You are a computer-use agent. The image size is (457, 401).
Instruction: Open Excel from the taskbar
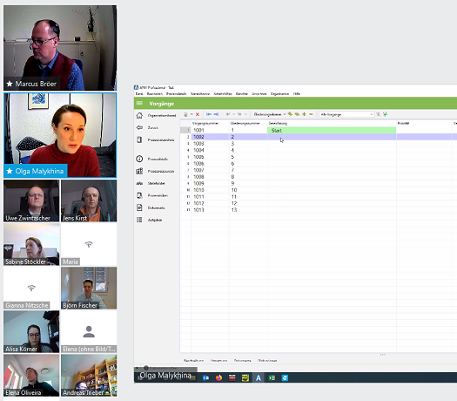[272, 378]
